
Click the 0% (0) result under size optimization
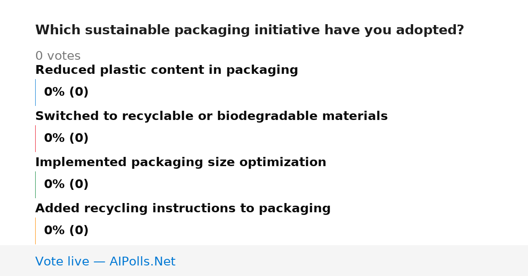66,185
